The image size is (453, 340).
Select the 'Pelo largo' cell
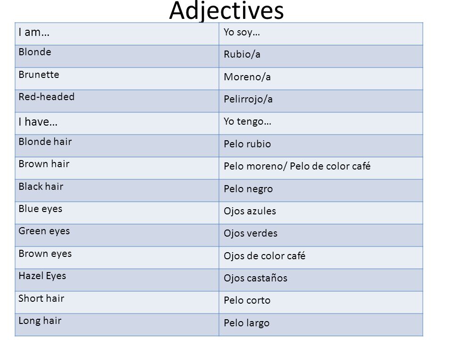point(321,325)
